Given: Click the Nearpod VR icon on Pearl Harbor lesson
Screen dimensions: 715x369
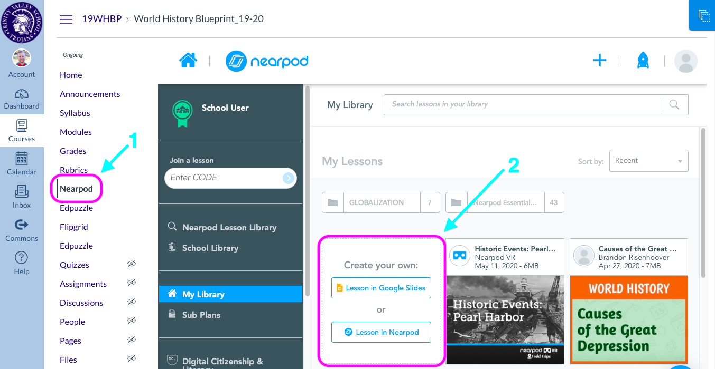Looking at the screenshot, I should pyautogui.click(x=460, y=257).
